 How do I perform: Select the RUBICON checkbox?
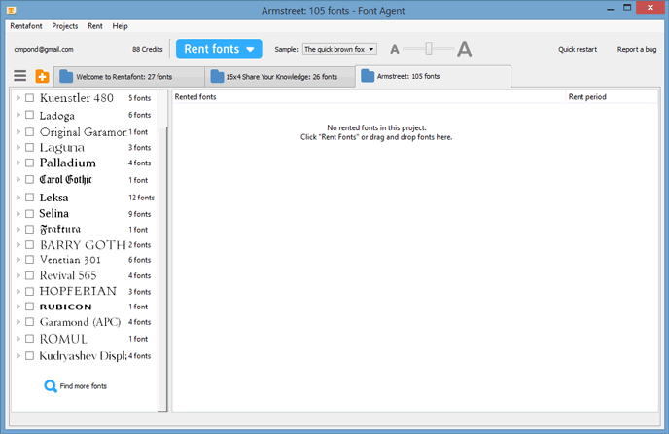(x=29, y=307)
